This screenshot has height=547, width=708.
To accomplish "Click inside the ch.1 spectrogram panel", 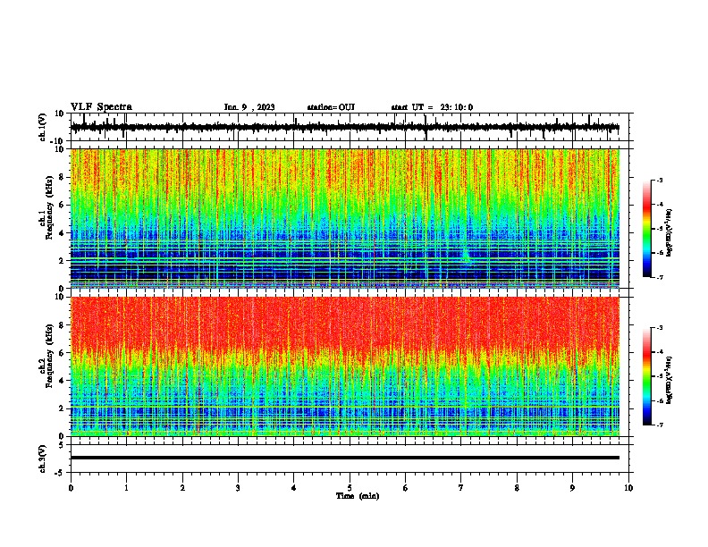I will (x=344, y=218).
